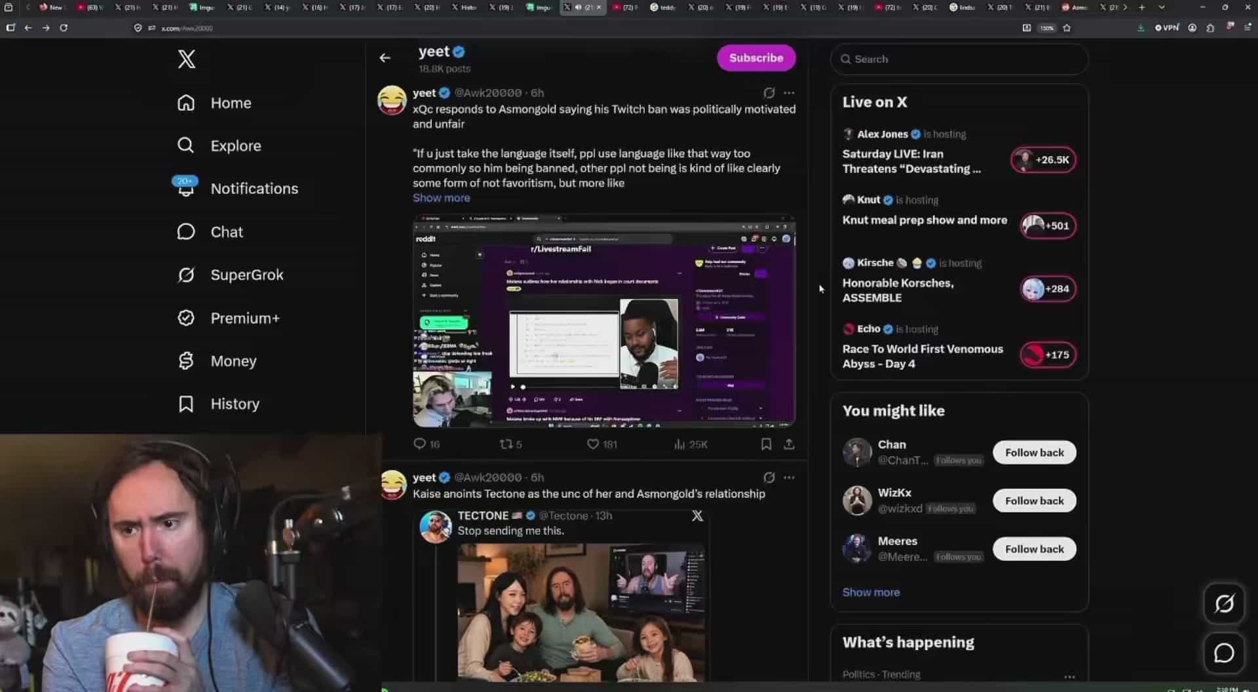Image resolution: width=1258 pixels, height=692 pixels.
Task: Click the X logo in the sidebar
Action: 186,59
